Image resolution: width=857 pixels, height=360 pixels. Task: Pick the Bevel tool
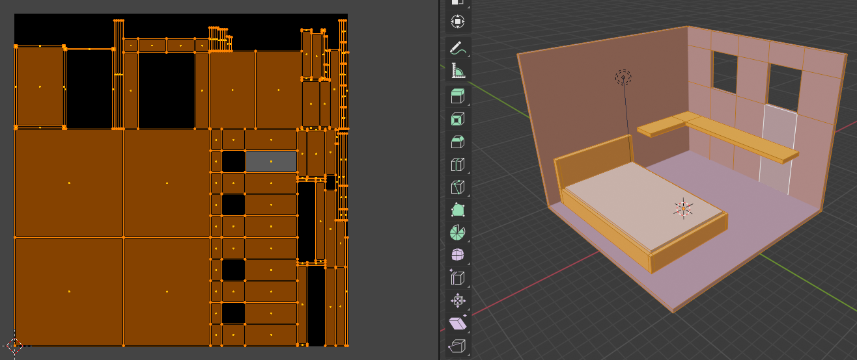pos(458,142)
